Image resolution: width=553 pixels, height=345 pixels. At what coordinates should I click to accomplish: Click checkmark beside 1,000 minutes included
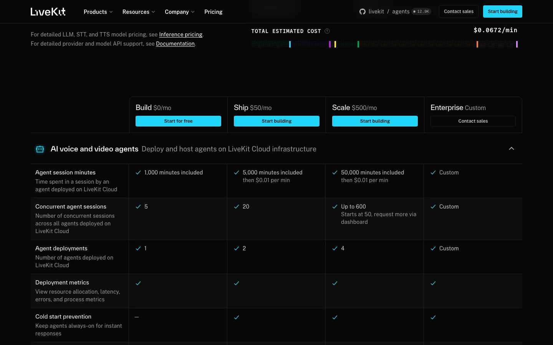pos(138,172)
